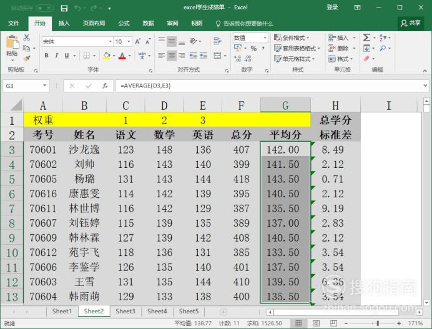This screenshot has width=432, height=329.
Task: Click the Insert Function fx icon
Action: tap(105, 86)
